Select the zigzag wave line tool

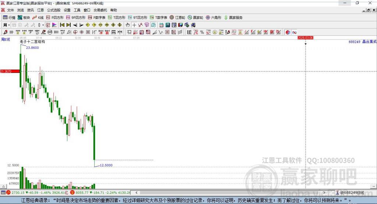point(161,32)
